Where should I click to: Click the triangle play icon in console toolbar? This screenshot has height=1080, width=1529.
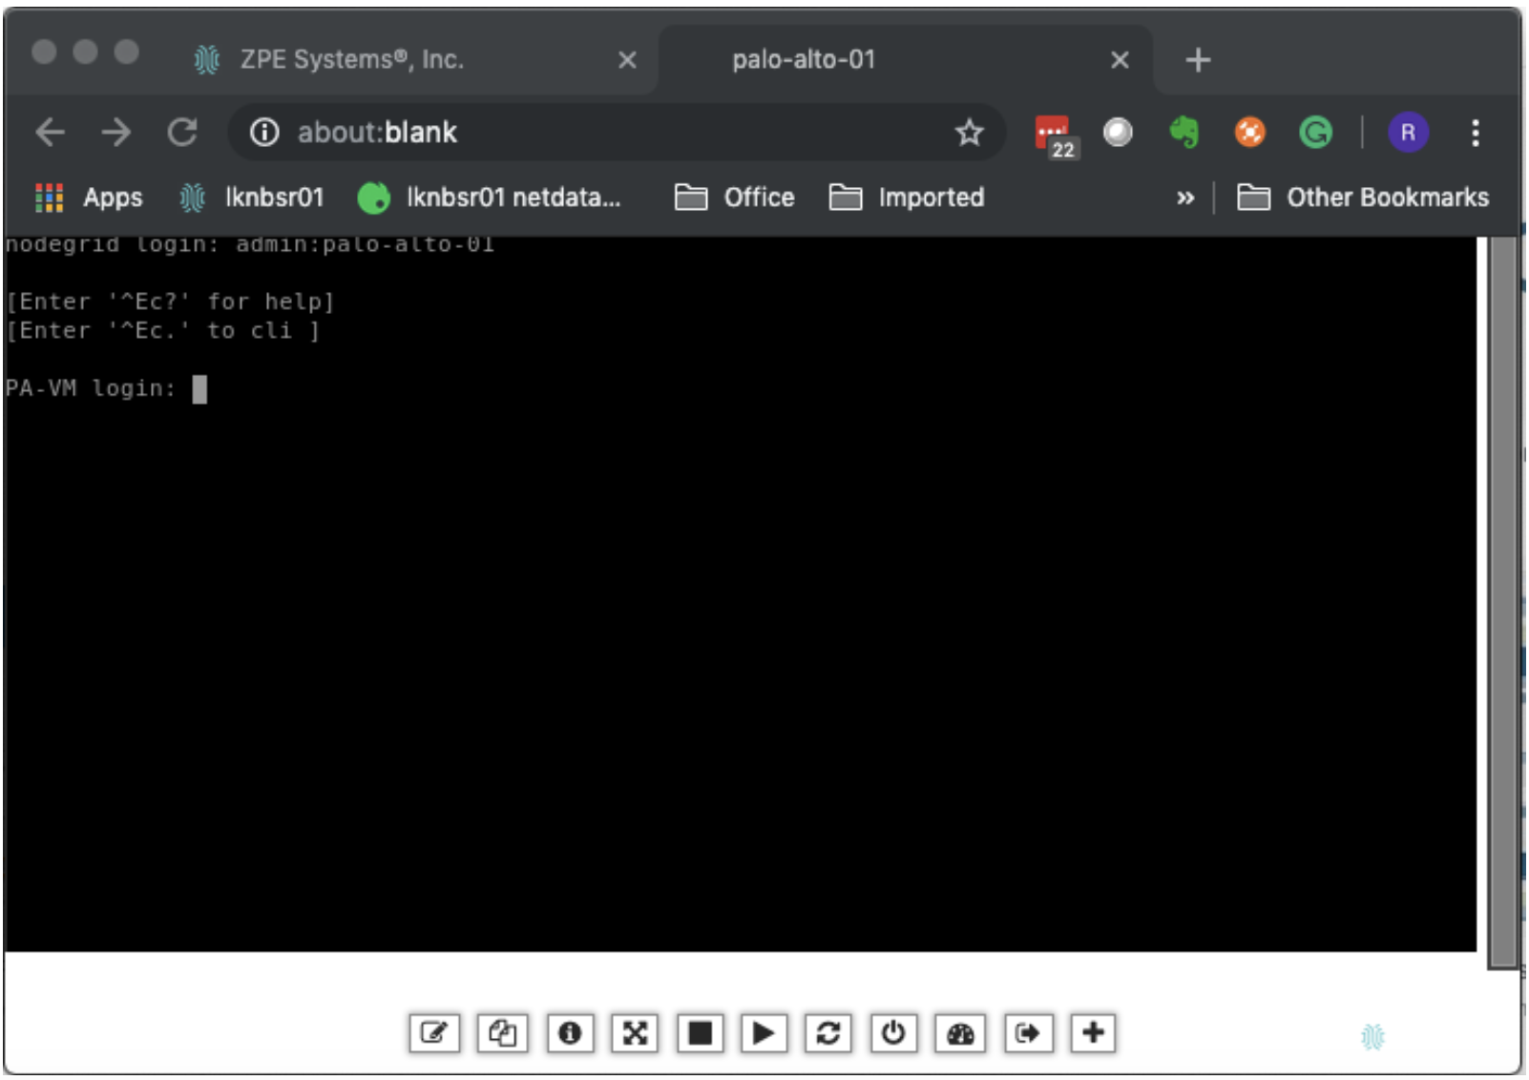coord(764,1033)
